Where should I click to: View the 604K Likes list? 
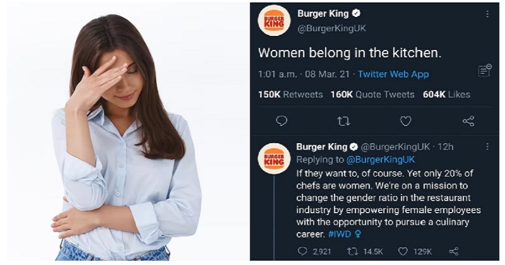pyautogui.click(x=446, y=95)
